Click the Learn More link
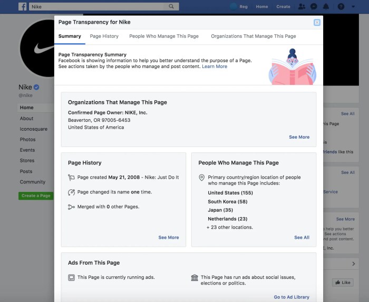Viewport: 369px width, 302px height. point(215,66)
